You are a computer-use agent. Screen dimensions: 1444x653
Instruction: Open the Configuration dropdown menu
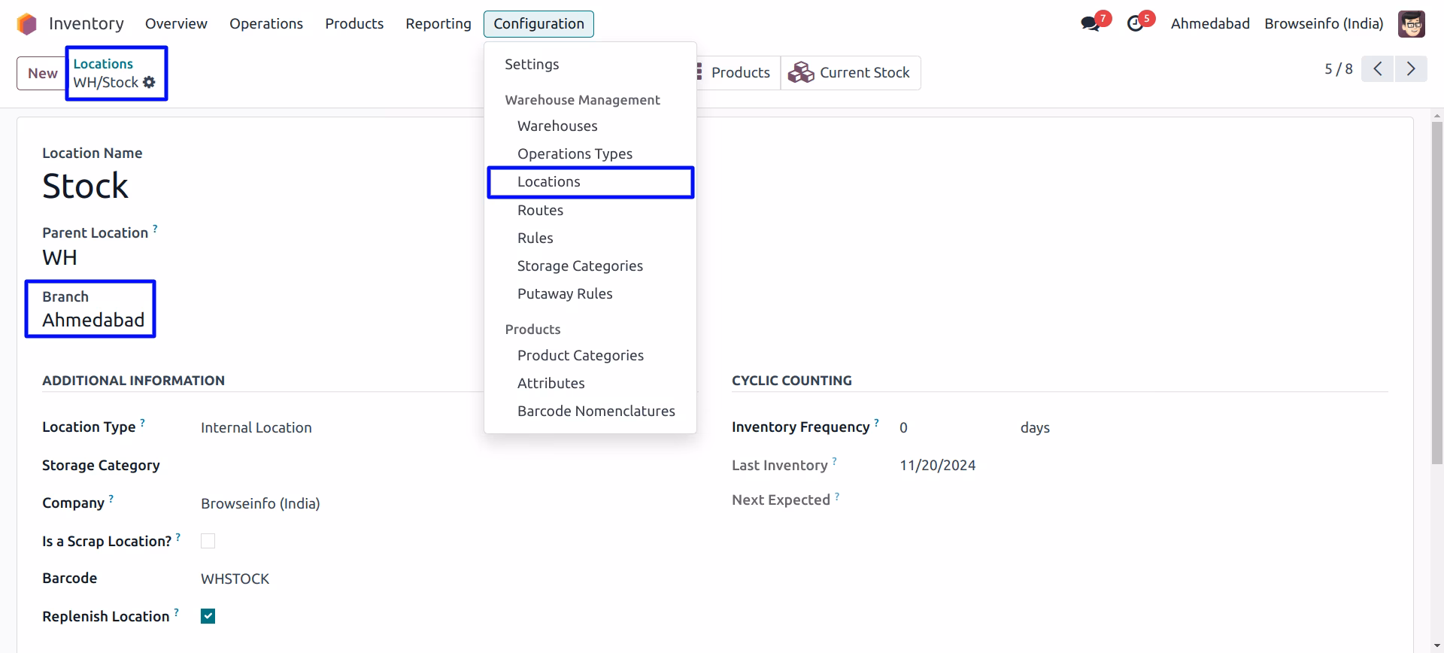(538, 24)
